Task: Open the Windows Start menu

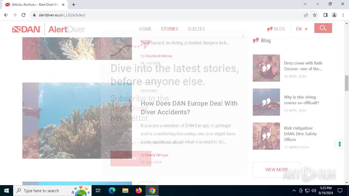Action: tap(7, 191)
